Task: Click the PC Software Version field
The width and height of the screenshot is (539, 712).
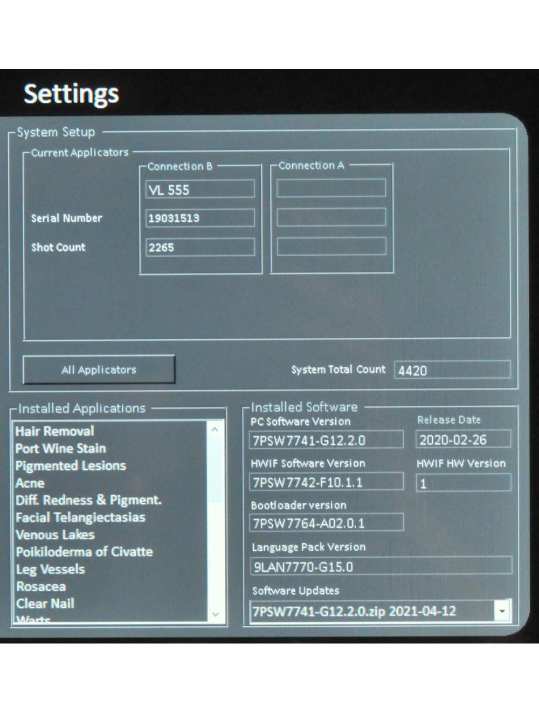Action: (326, 440)
